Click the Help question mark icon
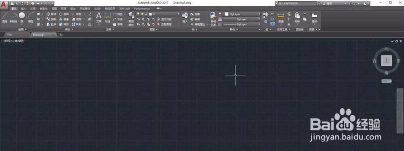The image size is (404, 151). (365, 4)
